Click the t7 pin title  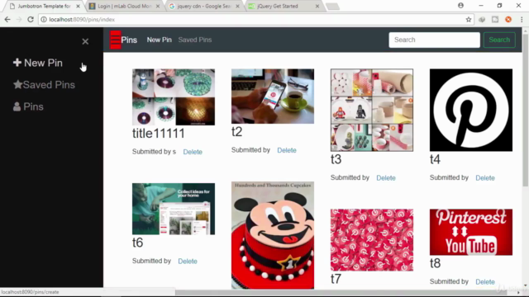click(336, 279)
